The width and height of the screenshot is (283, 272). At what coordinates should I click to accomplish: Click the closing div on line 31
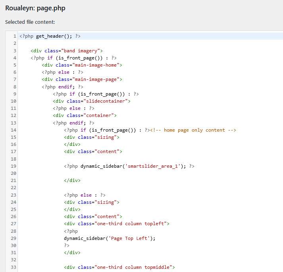72,253
